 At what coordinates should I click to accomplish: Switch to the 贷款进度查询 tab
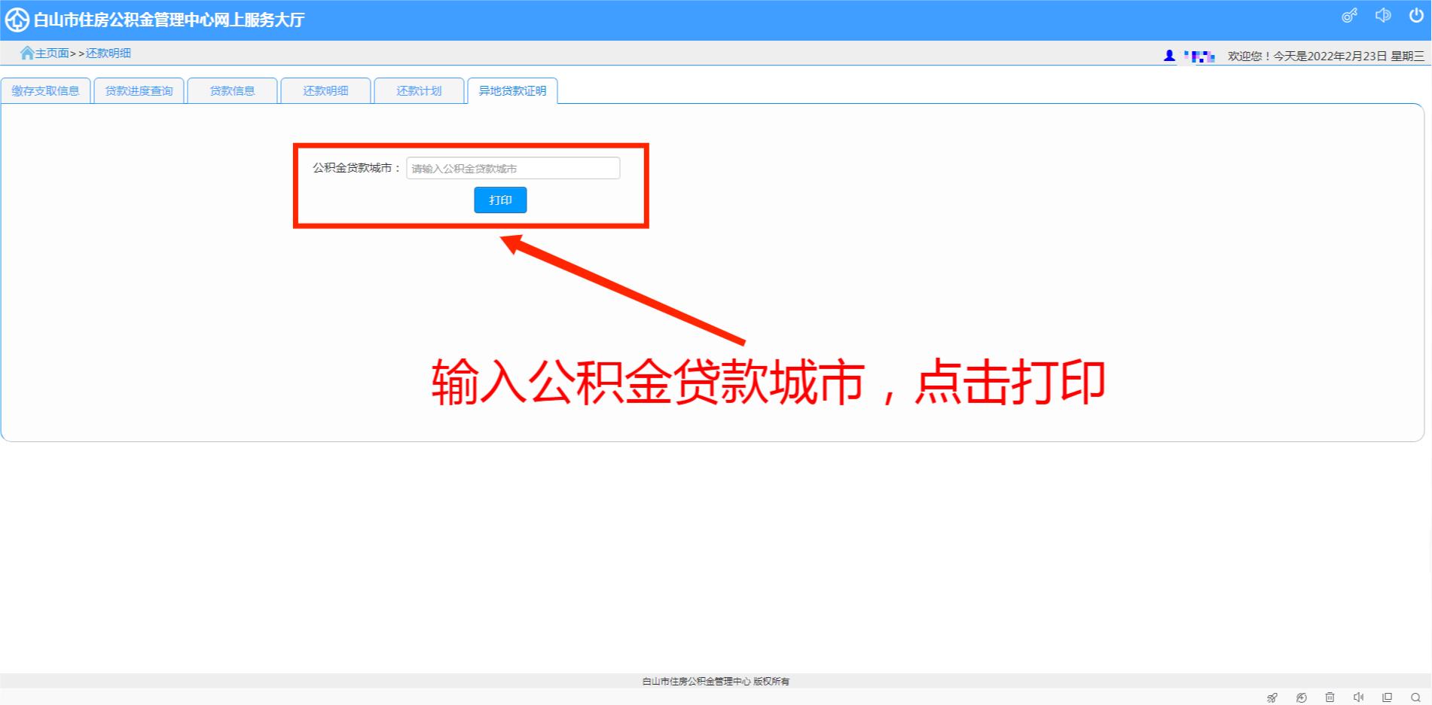click(139, 91)
